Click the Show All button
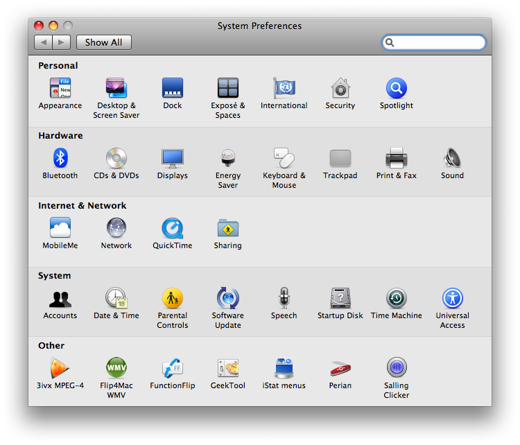This screenshot has height=445, width=520. (x=104, y=42)
